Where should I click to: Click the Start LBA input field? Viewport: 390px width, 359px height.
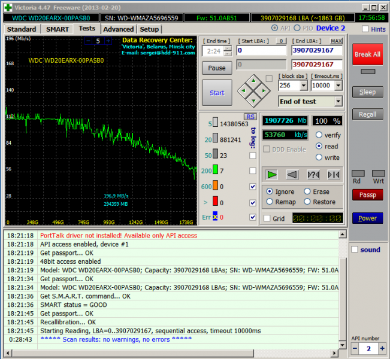(262, 51)
